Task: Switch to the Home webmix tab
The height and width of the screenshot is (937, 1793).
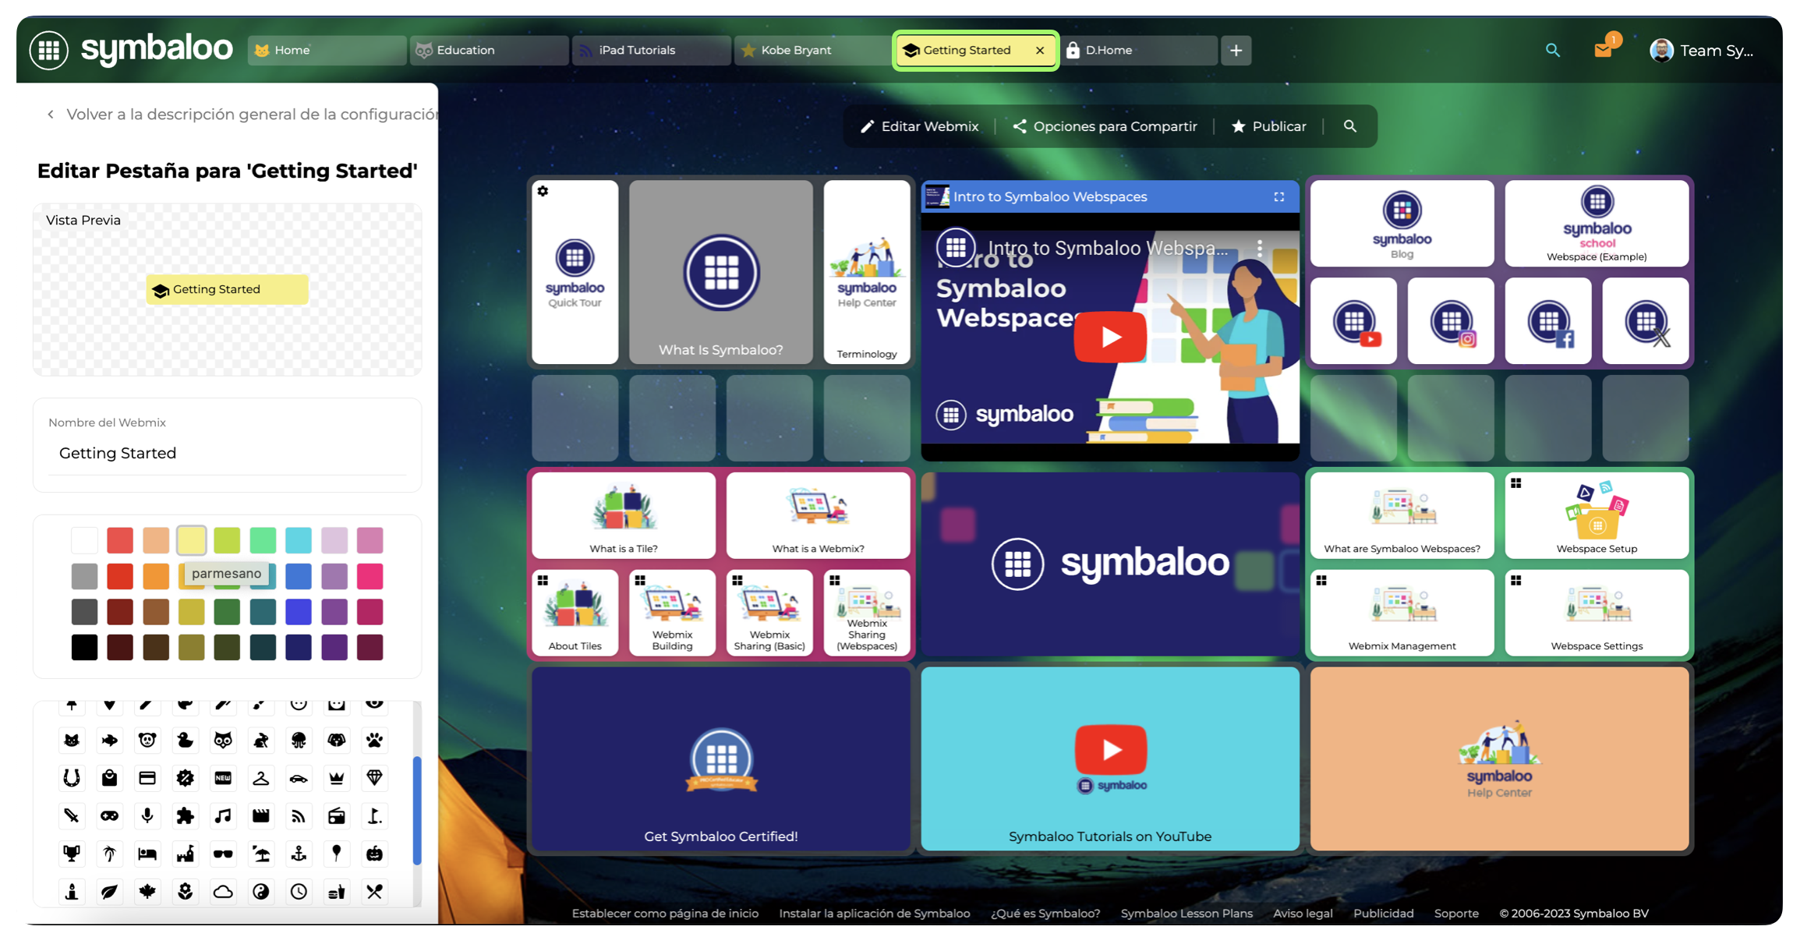Action: click(327, 50)
